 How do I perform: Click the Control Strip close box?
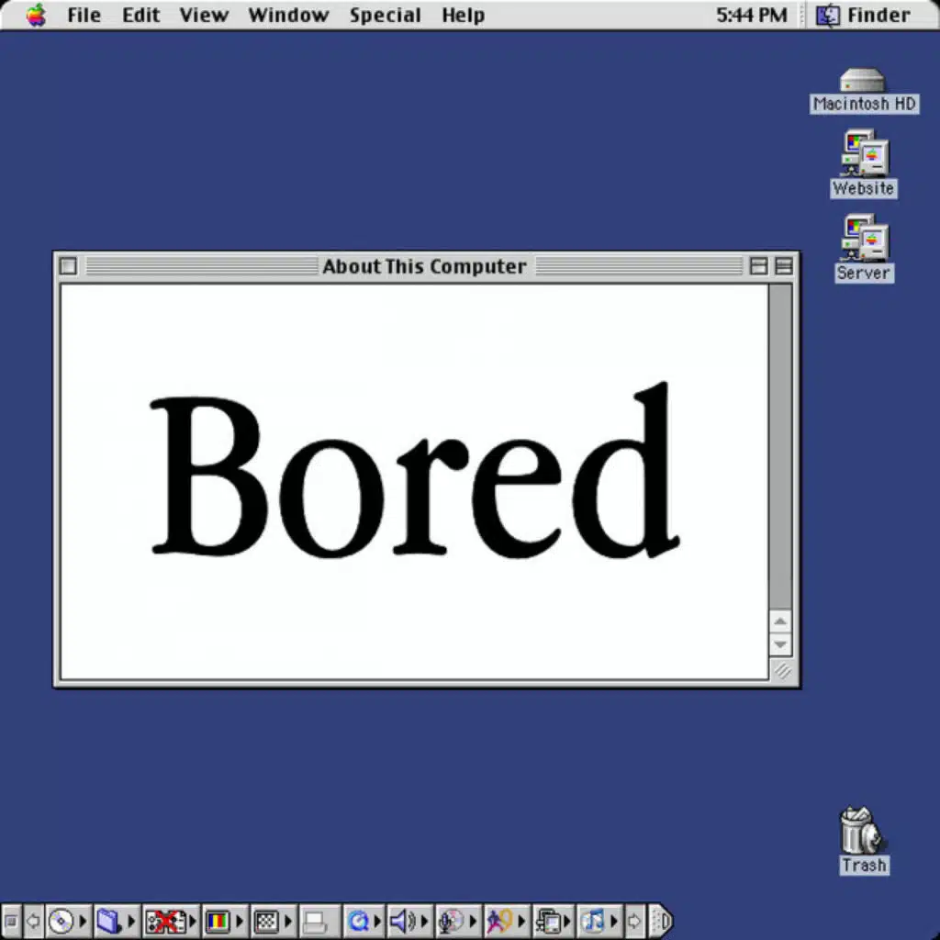pos(11,921)
